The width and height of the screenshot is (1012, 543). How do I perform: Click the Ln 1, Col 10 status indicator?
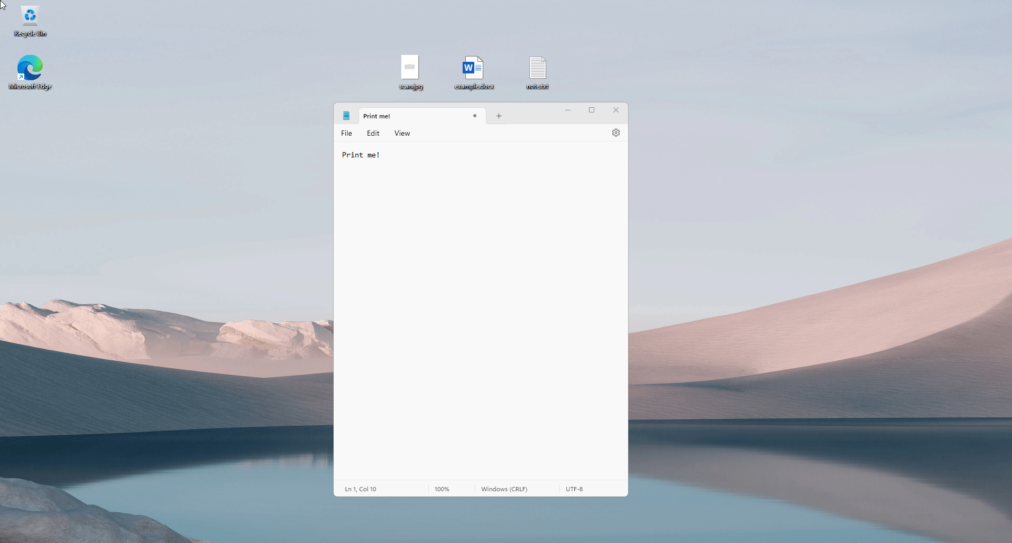pos(361,489)
